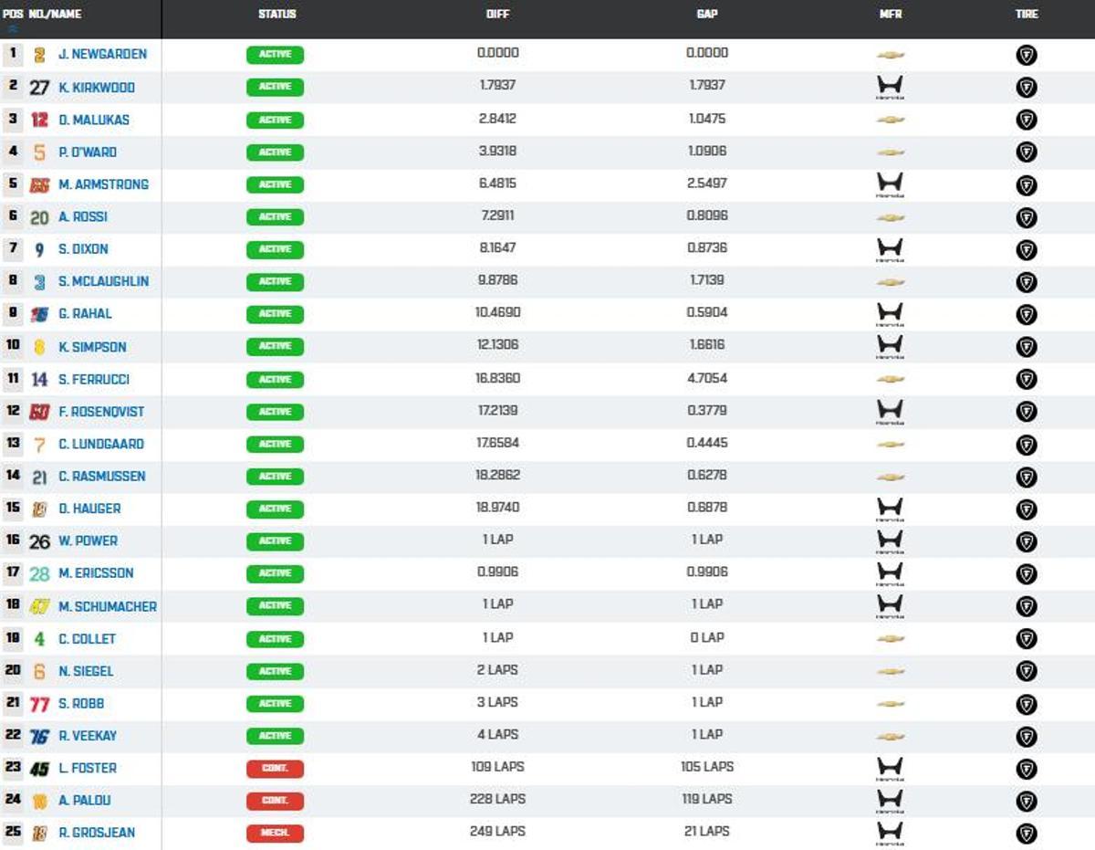The height and width of the screenshot is (850, 1095).
Task: Click the gold Chevrolet emblem on O'Ward's row
Action: [x=890, y=152]
